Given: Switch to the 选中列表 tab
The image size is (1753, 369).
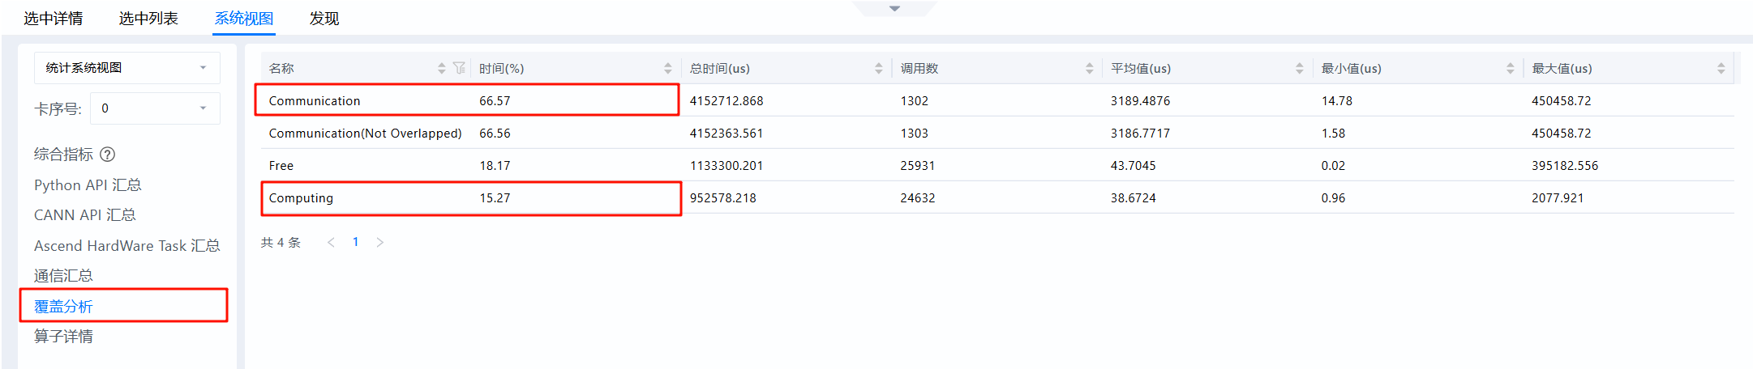Looking at the screenshot, I should coord(148,18).
